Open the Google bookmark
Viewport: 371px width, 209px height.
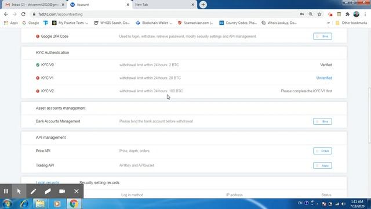tap(31, 23)
